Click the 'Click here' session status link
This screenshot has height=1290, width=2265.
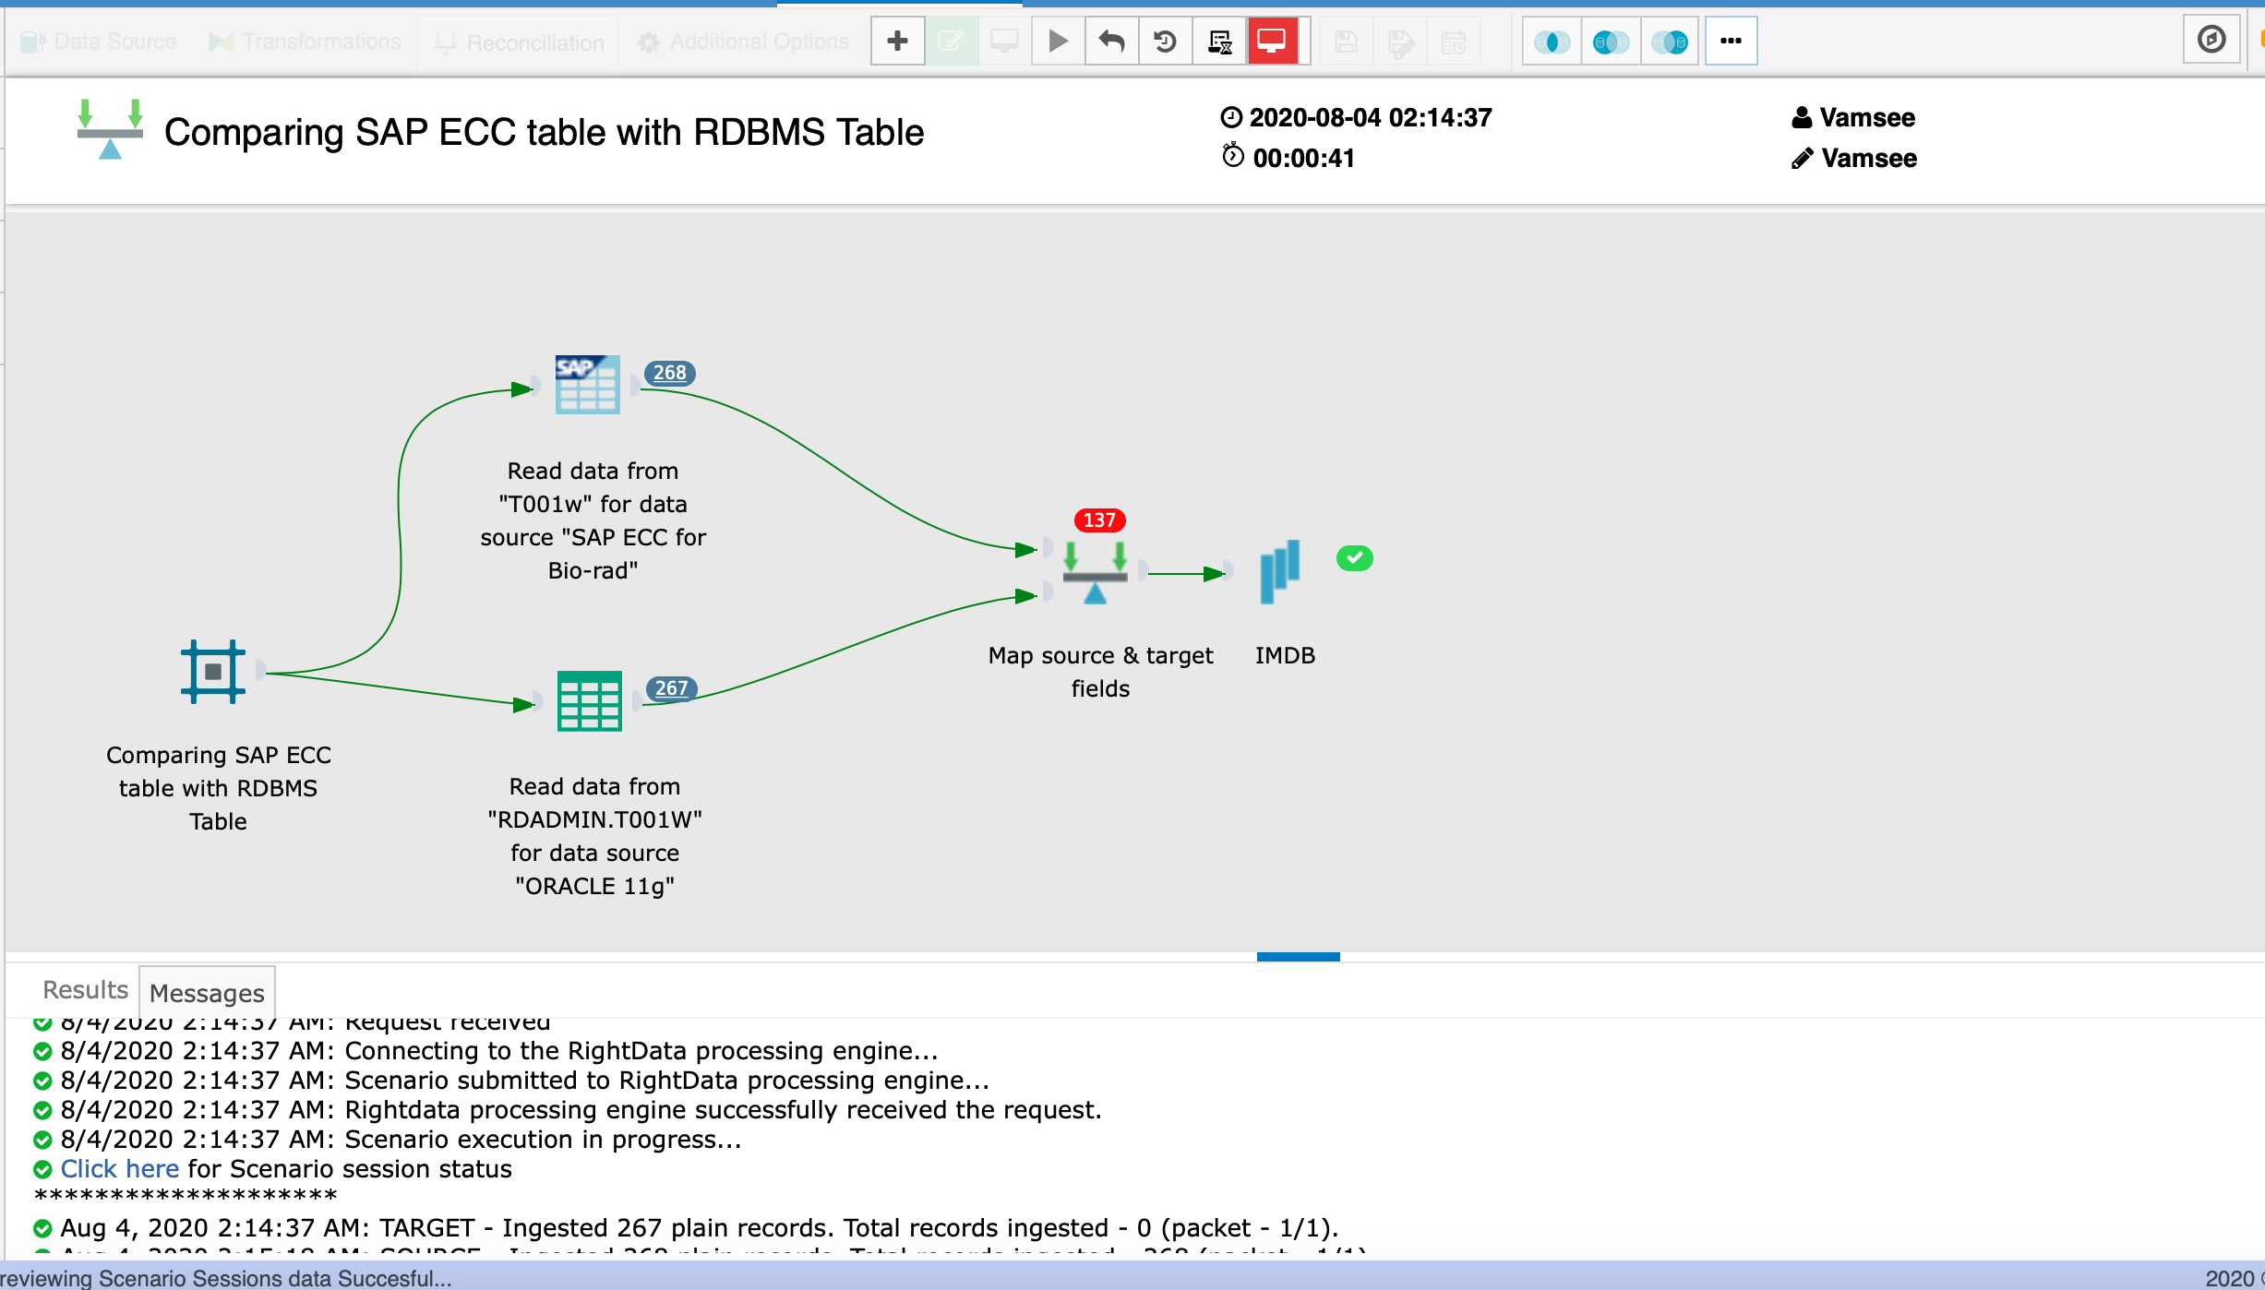[x=119, y=1169]
